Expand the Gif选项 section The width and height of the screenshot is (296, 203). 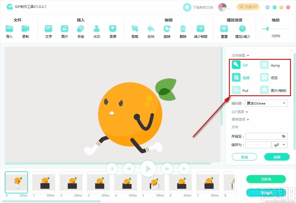click(239, 112)
